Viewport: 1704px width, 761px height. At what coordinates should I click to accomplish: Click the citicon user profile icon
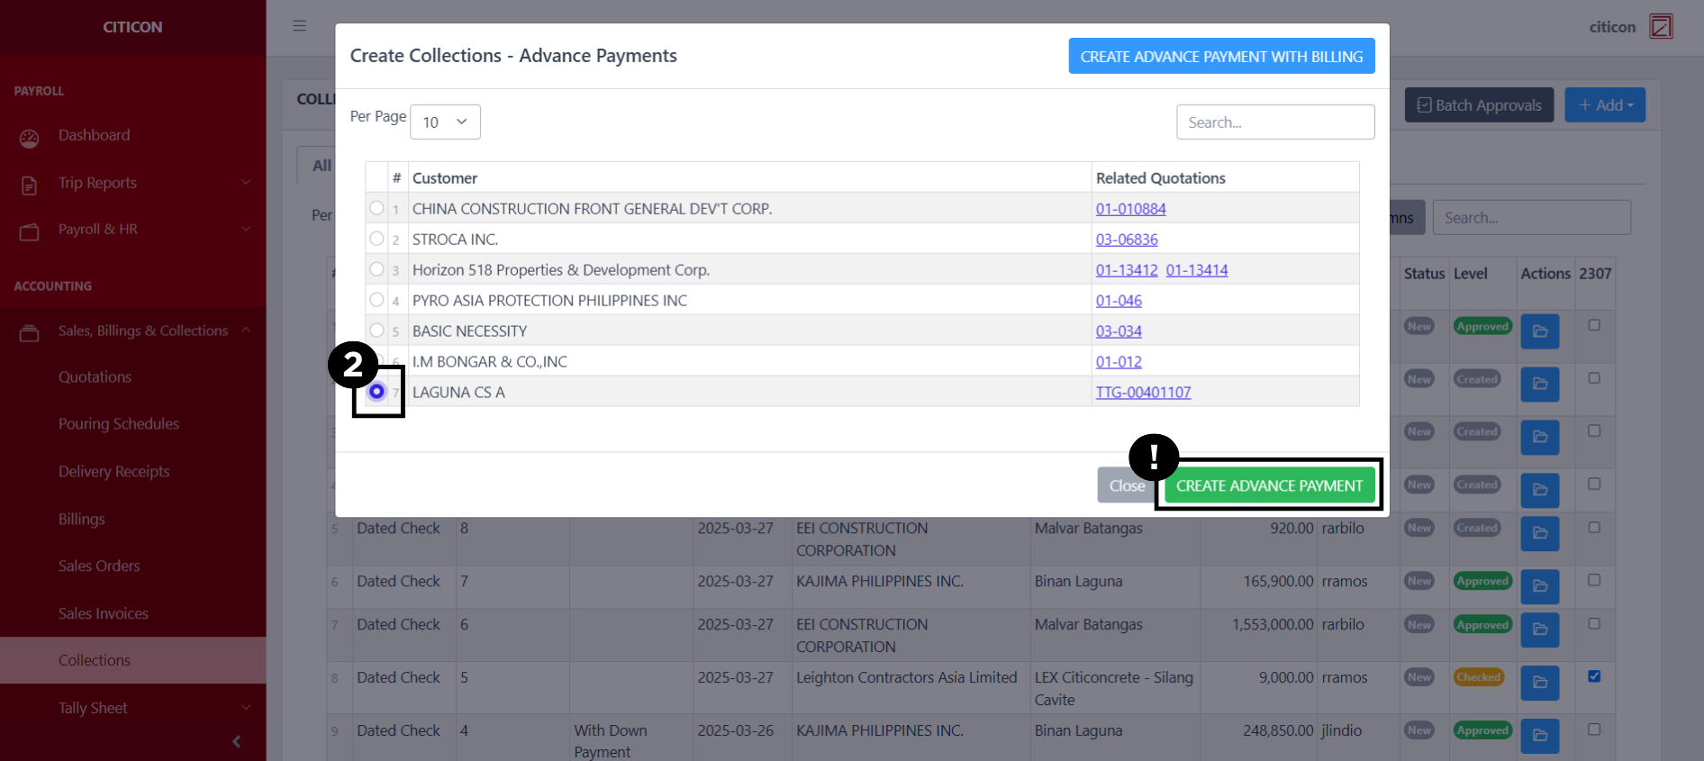1660,27
